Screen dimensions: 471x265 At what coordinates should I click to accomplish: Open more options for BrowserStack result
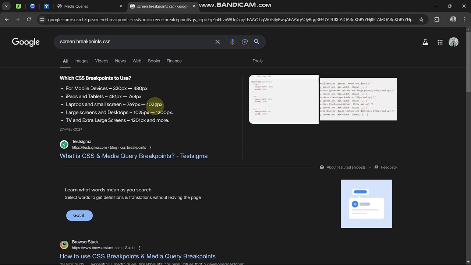139,248
